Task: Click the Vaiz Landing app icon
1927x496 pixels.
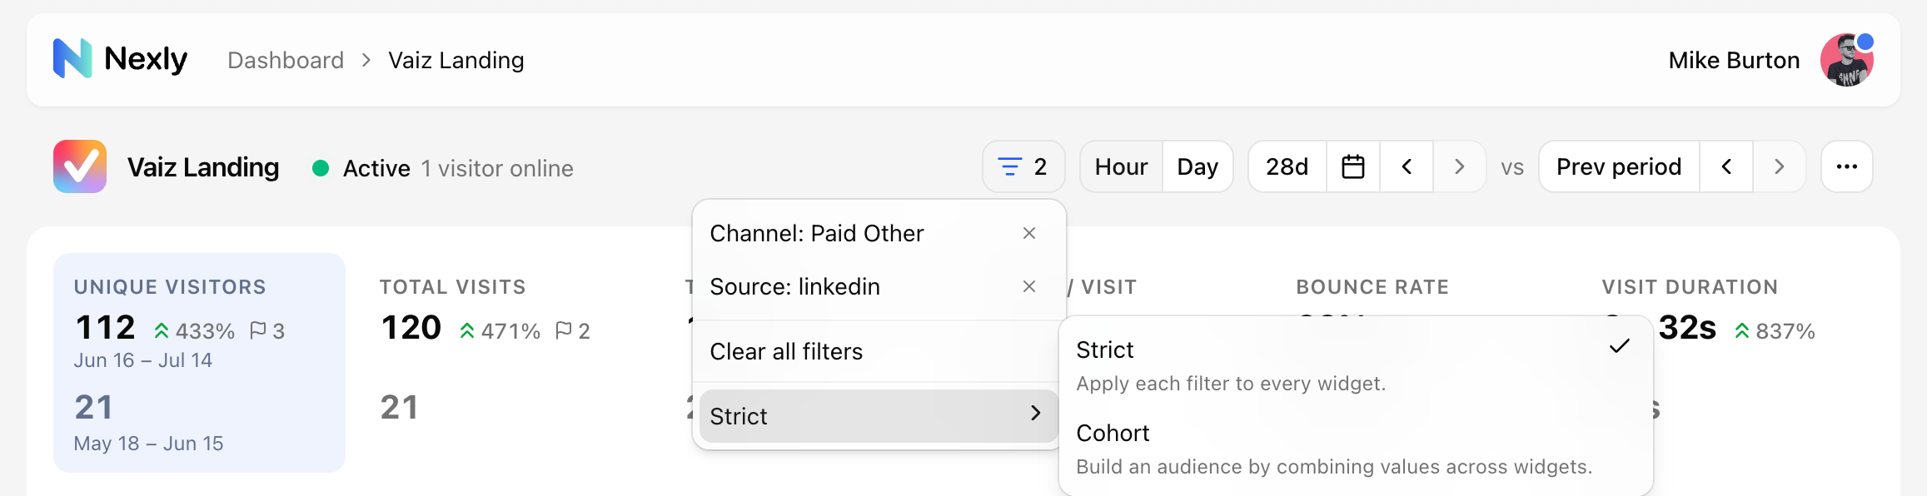Action: click(80, 166)
